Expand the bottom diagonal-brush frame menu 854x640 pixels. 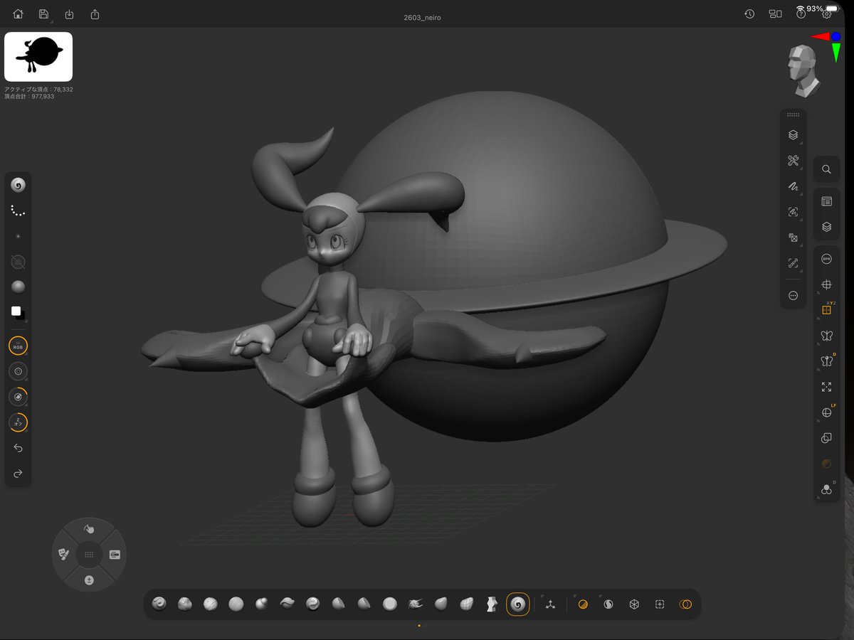[793, 263]
